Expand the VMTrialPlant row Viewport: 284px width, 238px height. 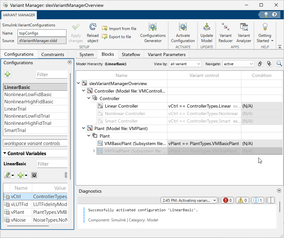pos(94,151)
